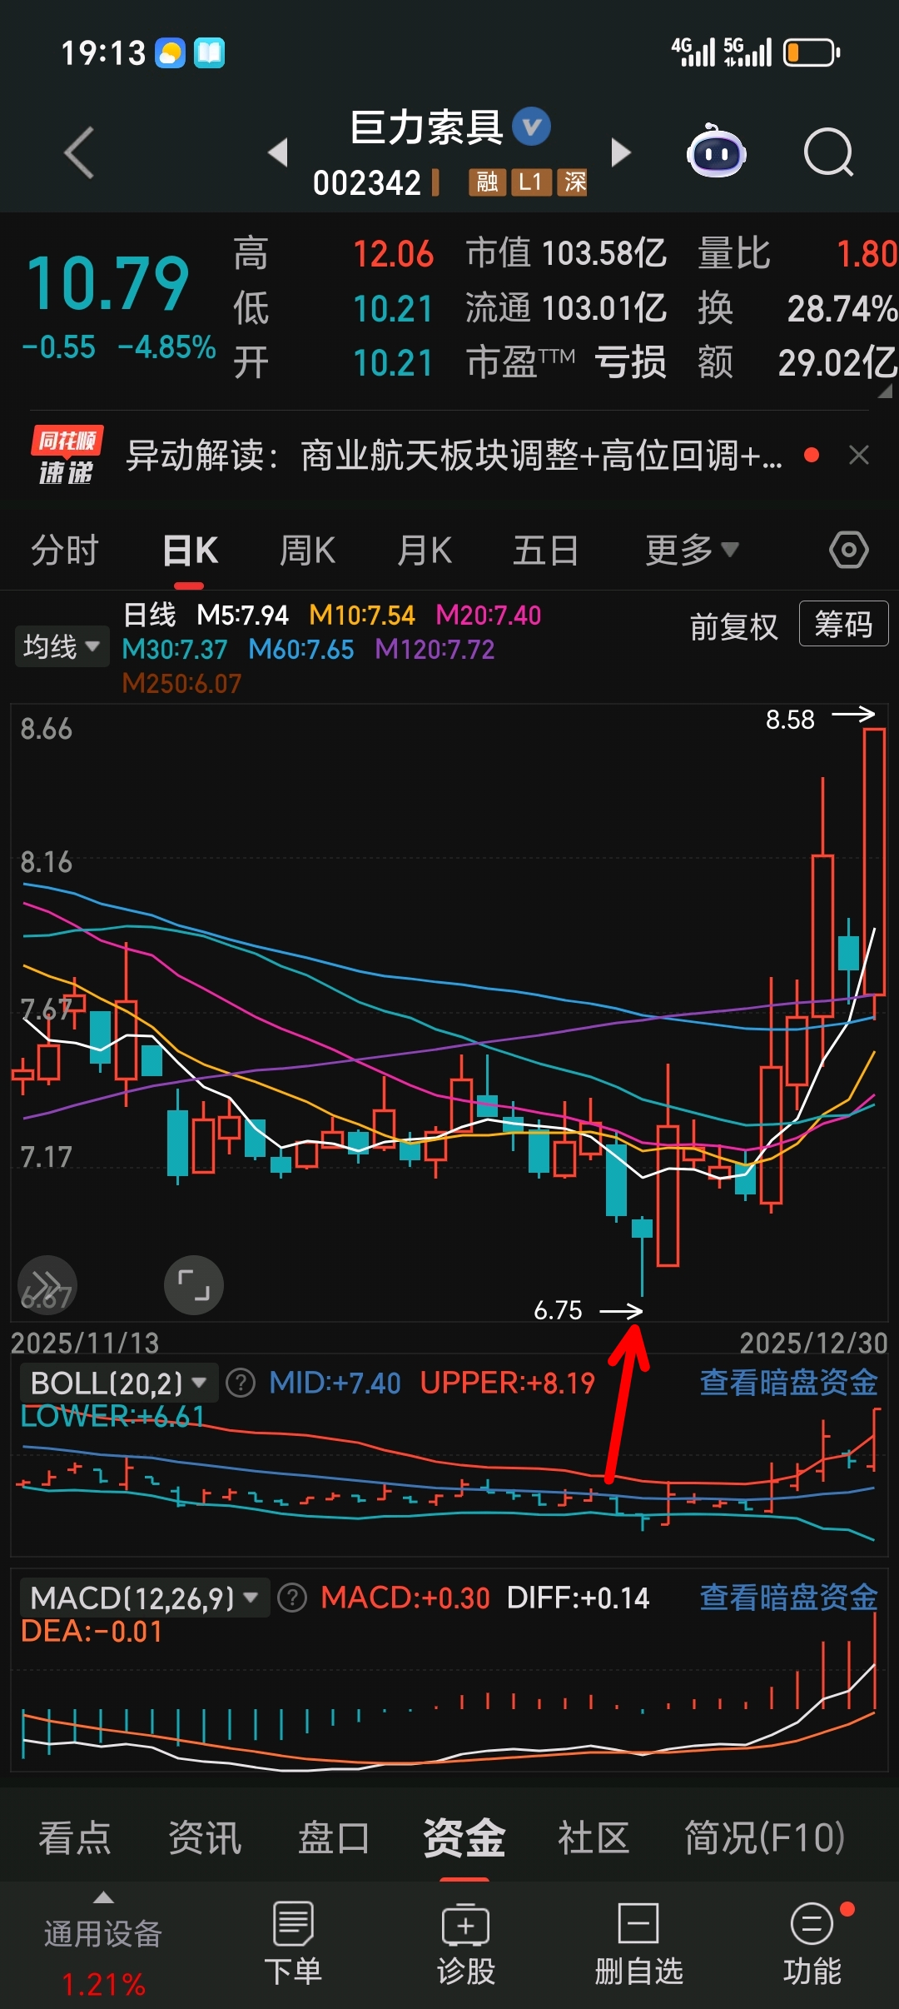Open the 资金 capital flow tab
899x2009 pixels.
pos(464,1837)
